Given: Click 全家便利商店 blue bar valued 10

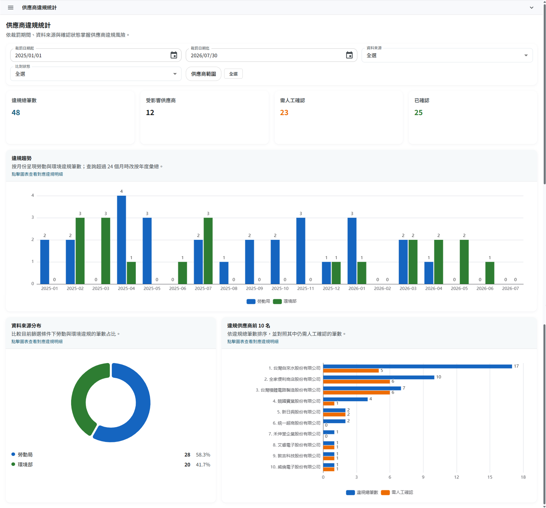Looking at the screenshot, I should tap(379, 377).
